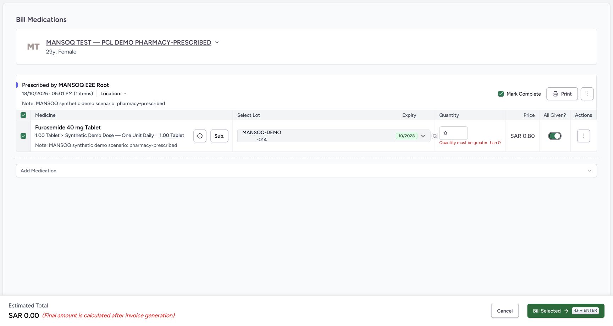Click the Cancel button
This screenshot has width=613, height=326.
(x=505, y=311)
